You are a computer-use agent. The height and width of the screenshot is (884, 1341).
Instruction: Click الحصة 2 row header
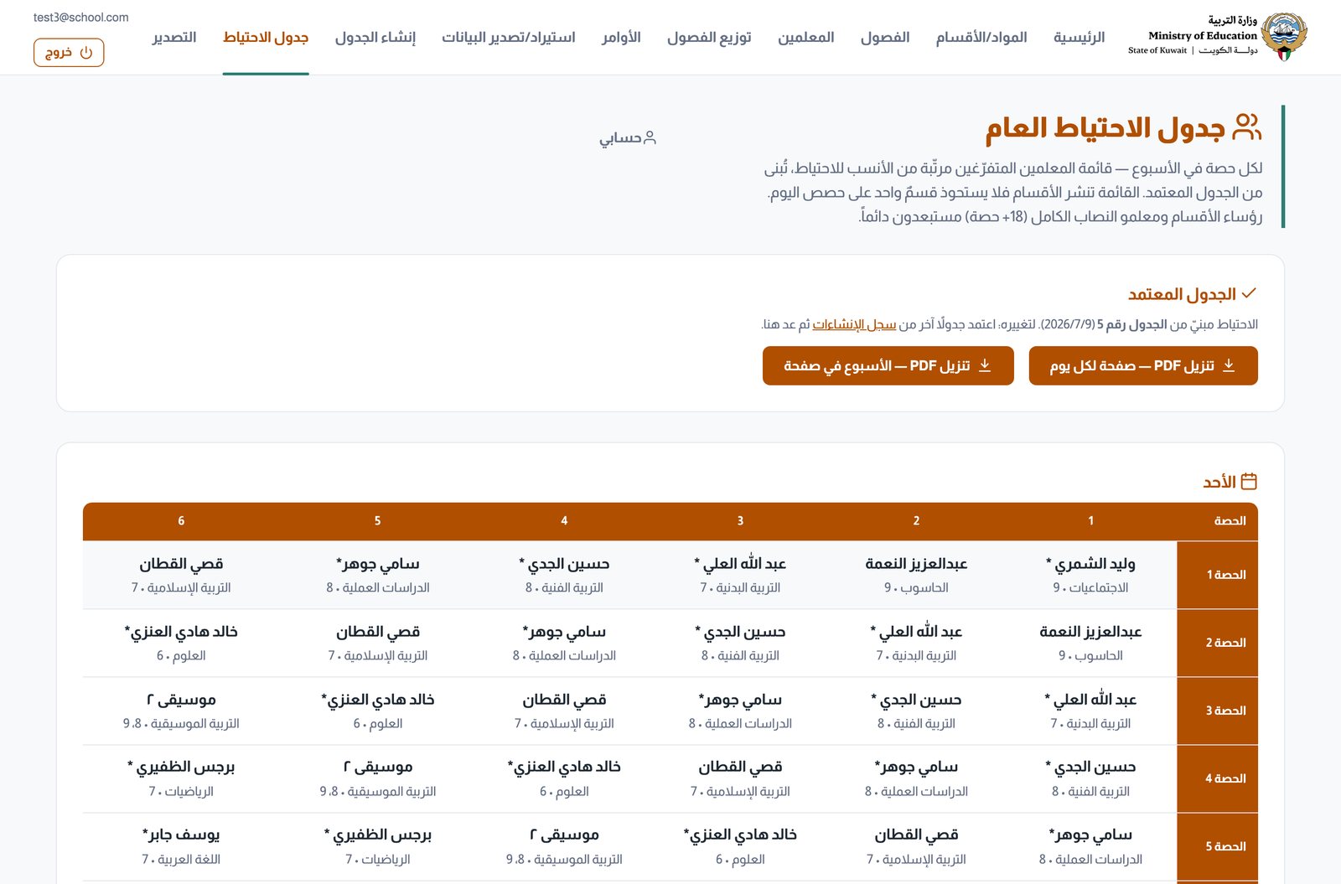click(1217, 643)
